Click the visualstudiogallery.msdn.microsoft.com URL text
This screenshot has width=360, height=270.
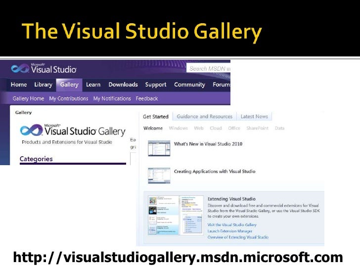[x=178, y=258]
